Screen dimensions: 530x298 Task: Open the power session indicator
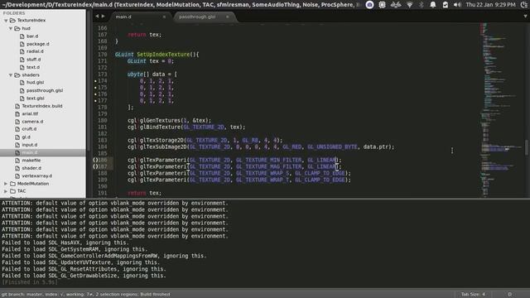point(524,5)
